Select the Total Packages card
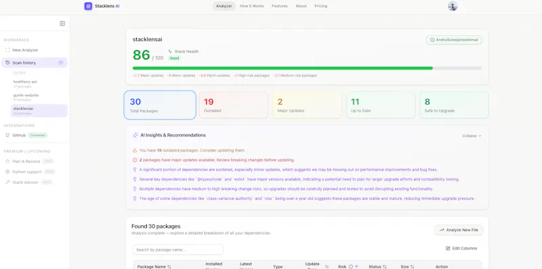 click(160, 105)
